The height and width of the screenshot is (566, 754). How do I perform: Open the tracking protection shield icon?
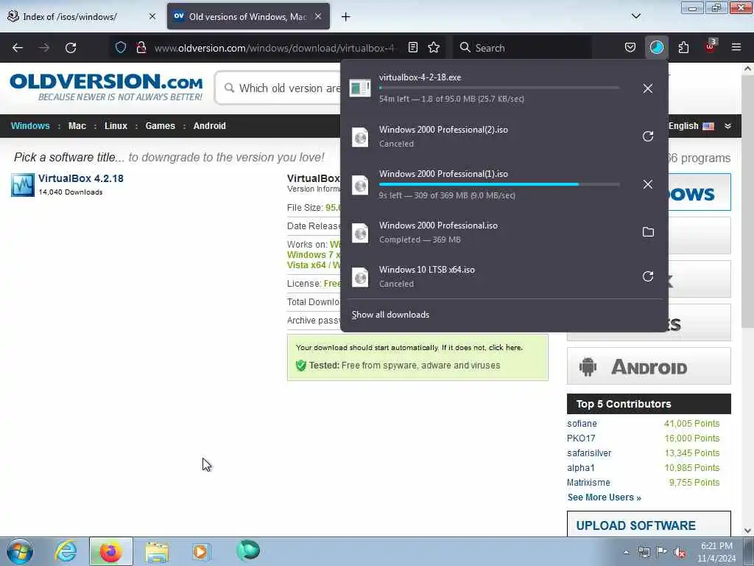point(121,47)
